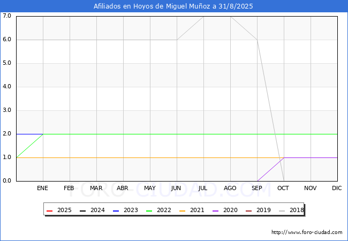The width and height of the screenshot is (348, 241).
Task: Select the 2021 orange legend item
Action: (191, 210)
